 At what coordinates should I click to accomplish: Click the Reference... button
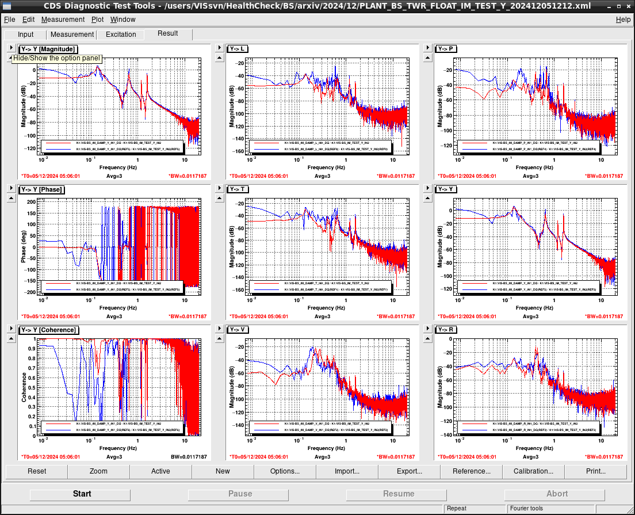click(x=472, y=471)
